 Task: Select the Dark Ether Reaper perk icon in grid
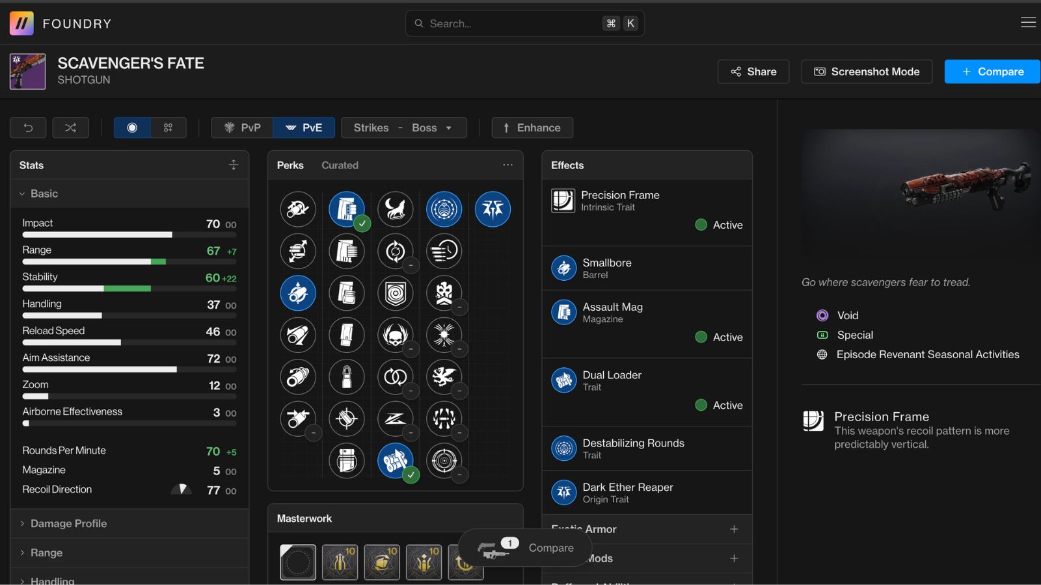click(493, 209)
